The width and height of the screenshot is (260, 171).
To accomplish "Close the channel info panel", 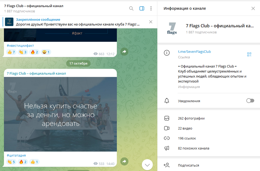I will click(253, 9).
